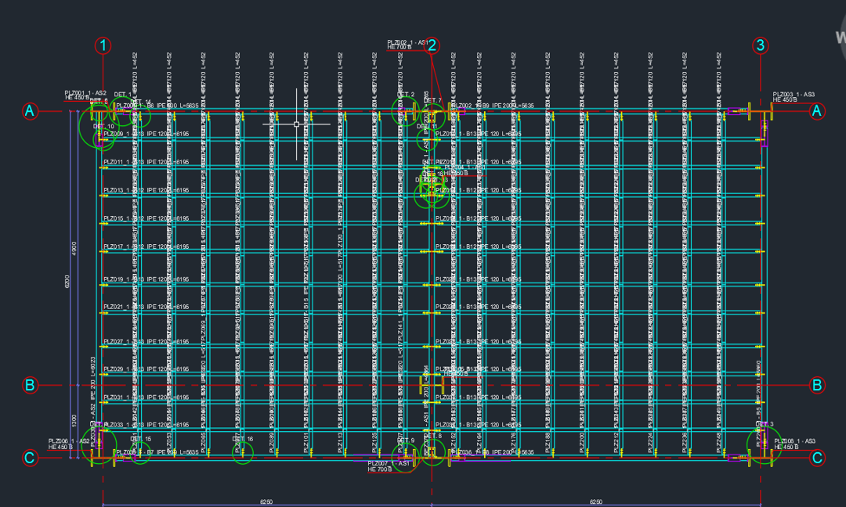Click beam label PLZ027_1 IPE 120

click(x=146, y=342)
